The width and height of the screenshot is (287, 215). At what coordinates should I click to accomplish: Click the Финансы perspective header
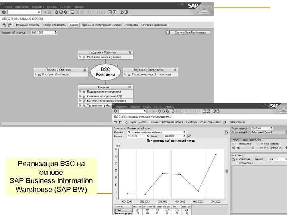[105, 87]
